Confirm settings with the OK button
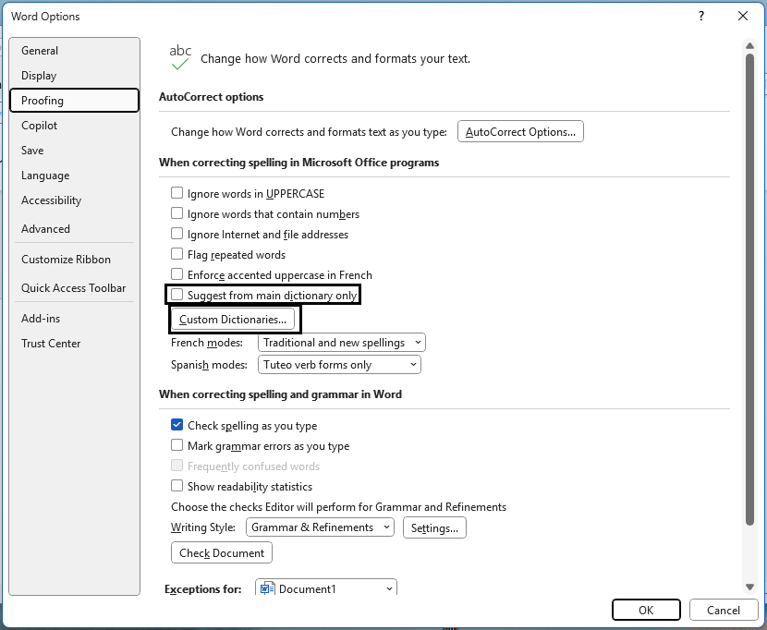Image resolution: width=767 pixels, height=630 pixels. pyautogui.click(x=646, y=610)
